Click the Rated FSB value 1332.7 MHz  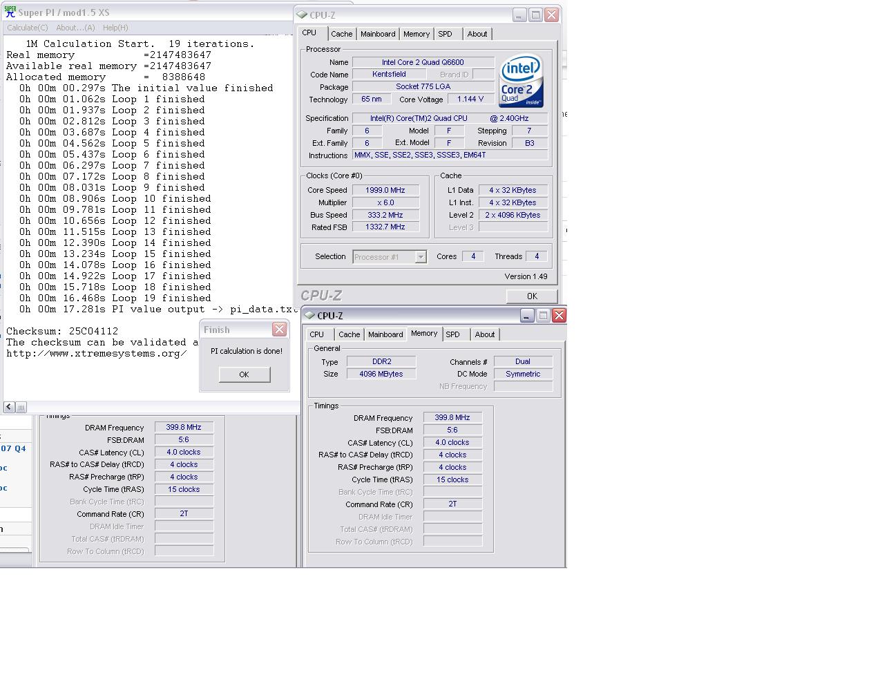point(385,227)
